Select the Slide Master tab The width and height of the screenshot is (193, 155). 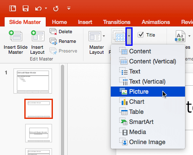click(x=25, y=22)
